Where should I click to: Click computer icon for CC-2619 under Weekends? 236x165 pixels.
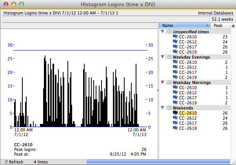pyautogui.click(x=175, y=128)
